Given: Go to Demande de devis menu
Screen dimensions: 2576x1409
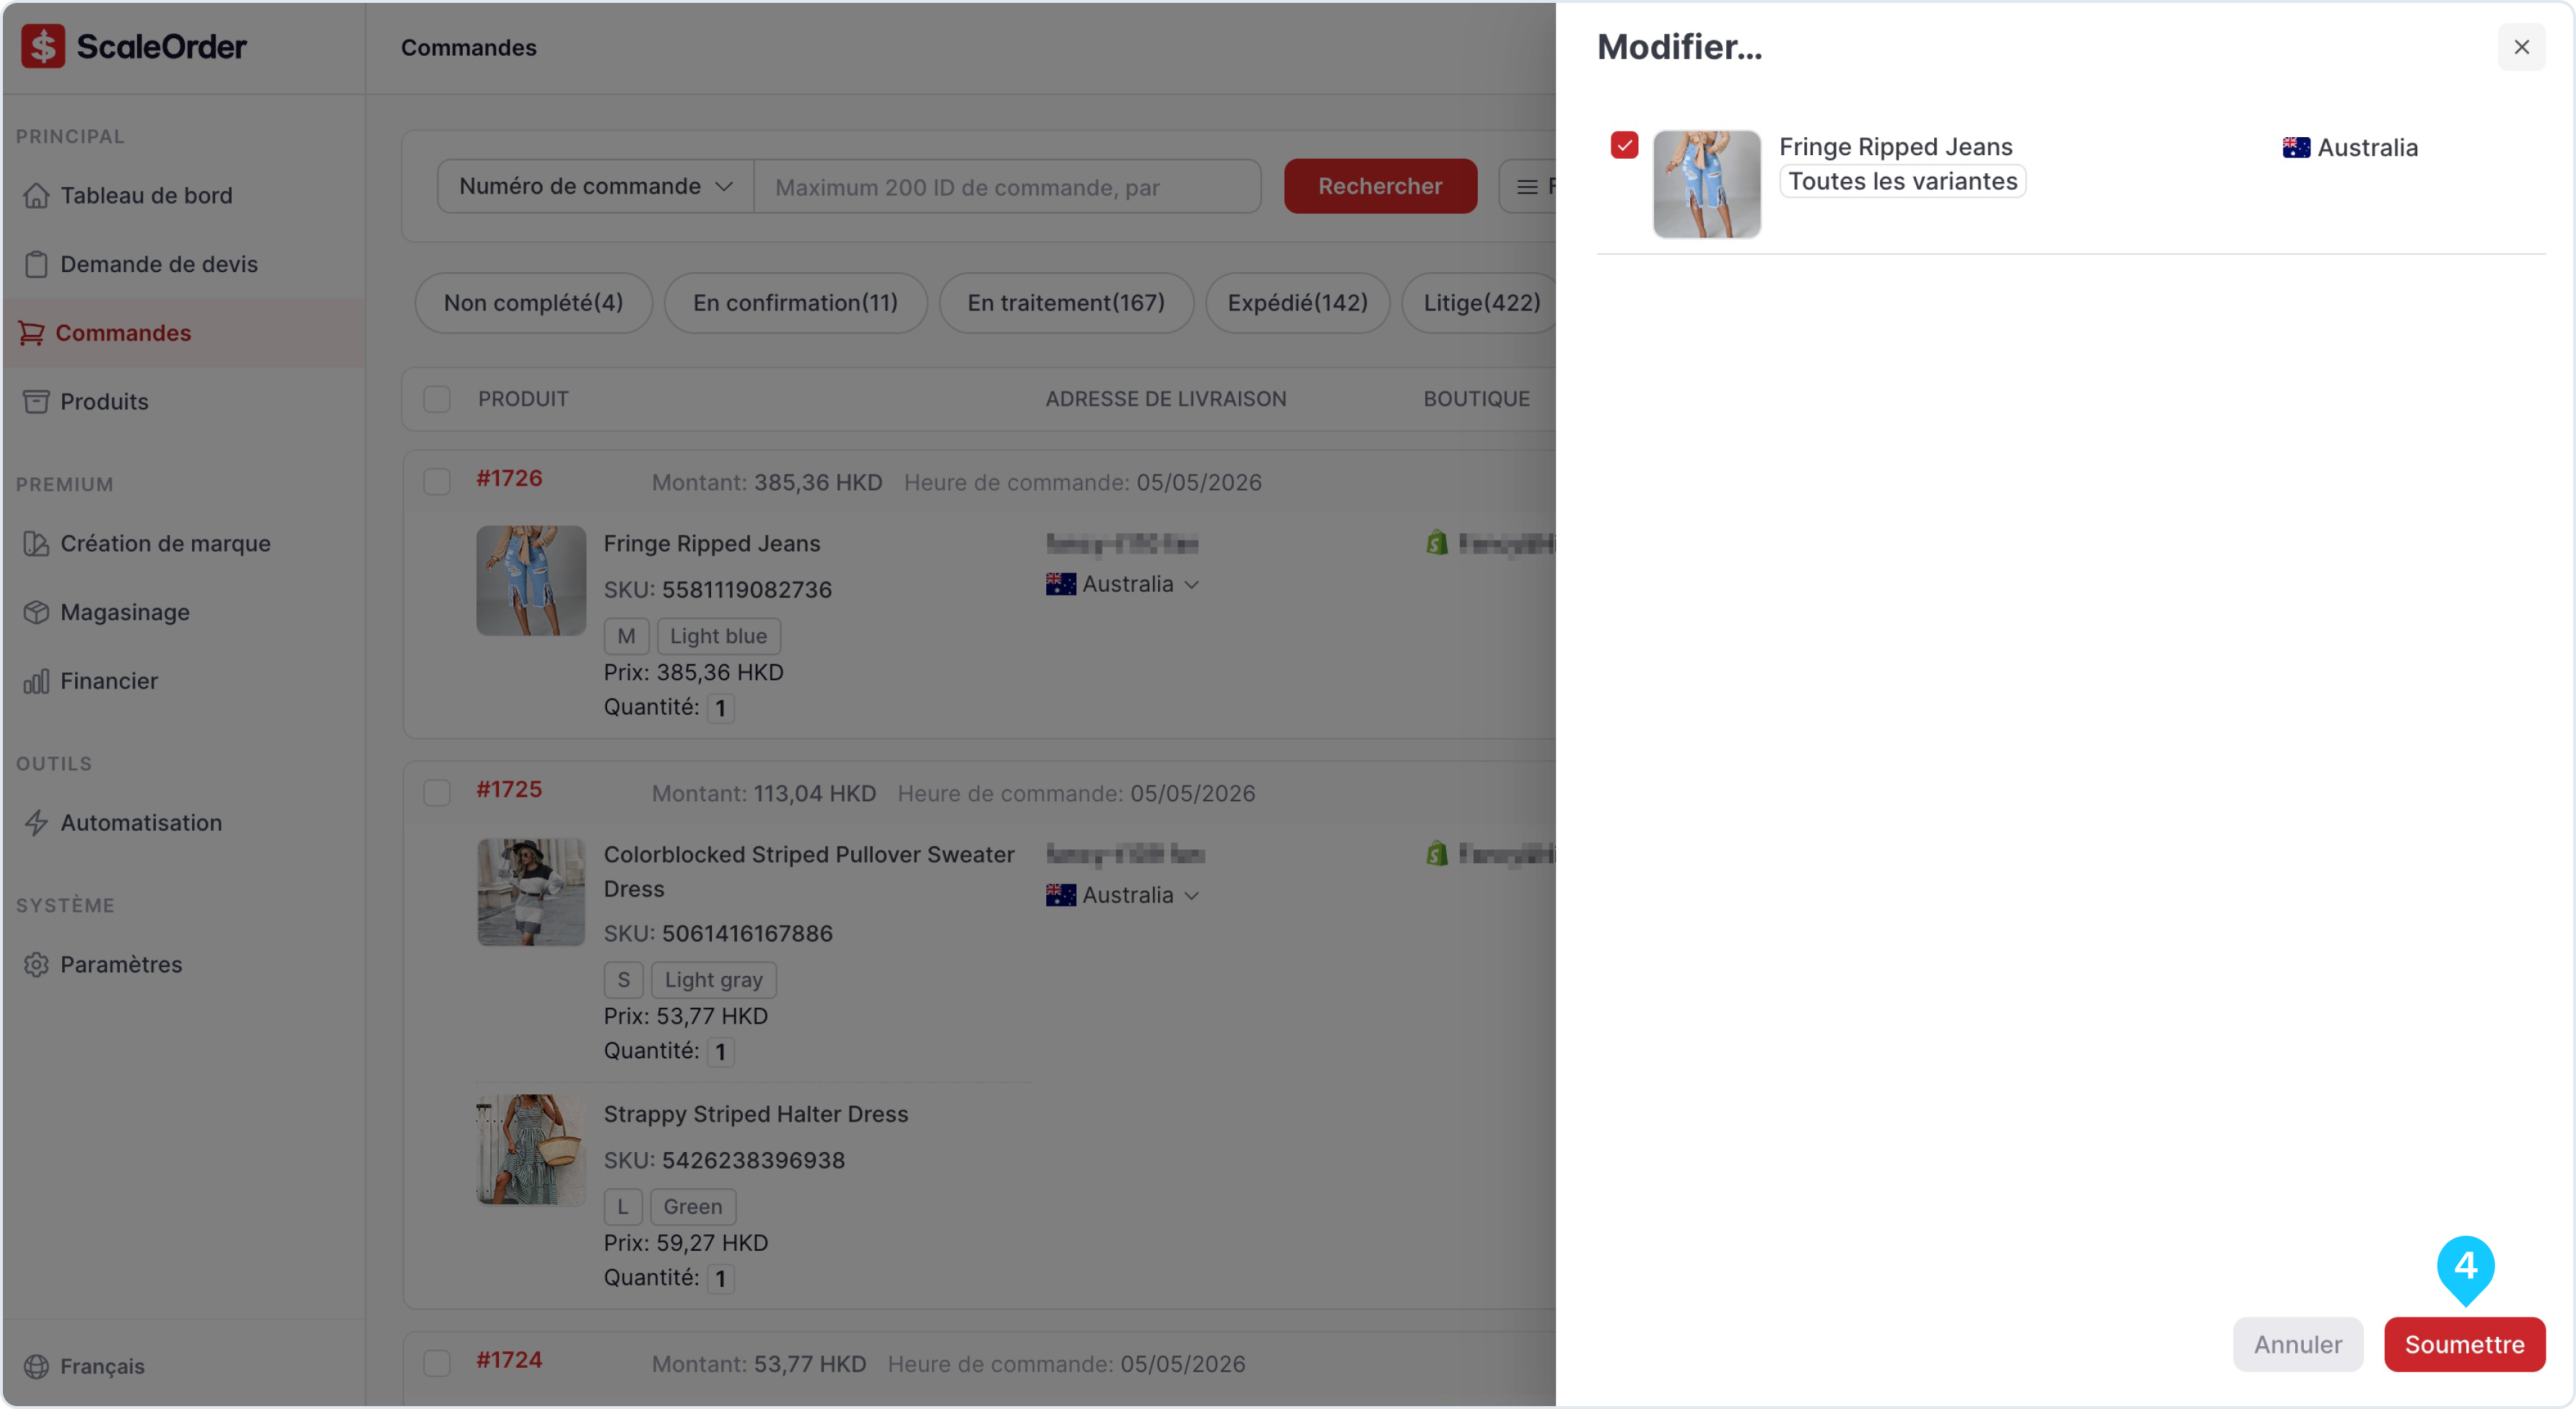Looking at the screenshot, I should [x=183, y=264].
